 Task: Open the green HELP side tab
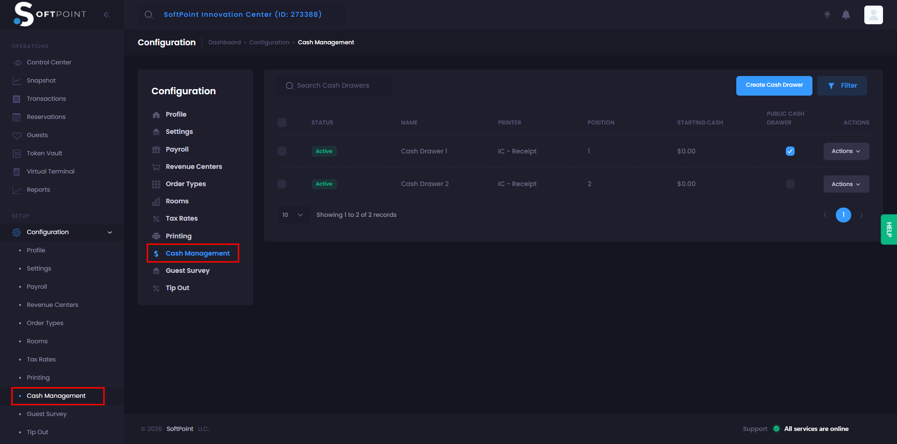tap(889, 229)
